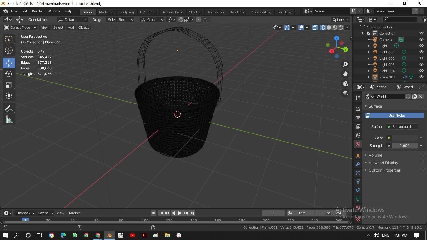This screenshot has height=240, width=427.
Task: Select the Scale tool
Action: (9, 85)
